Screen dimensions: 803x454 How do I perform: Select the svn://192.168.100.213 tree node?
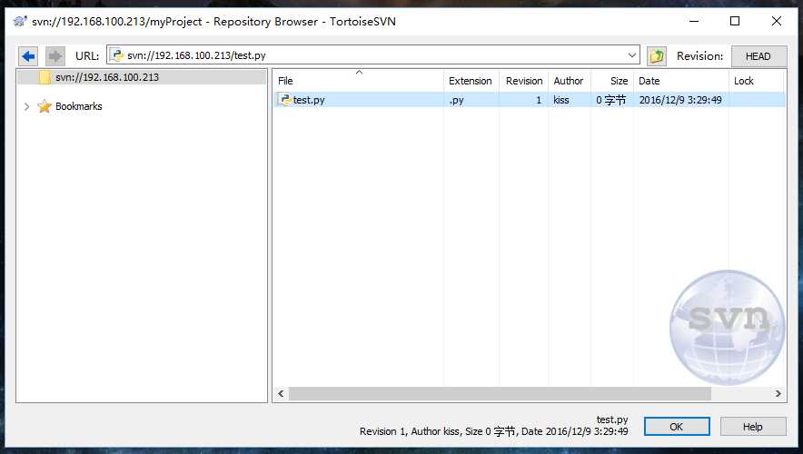click(107, 77)
